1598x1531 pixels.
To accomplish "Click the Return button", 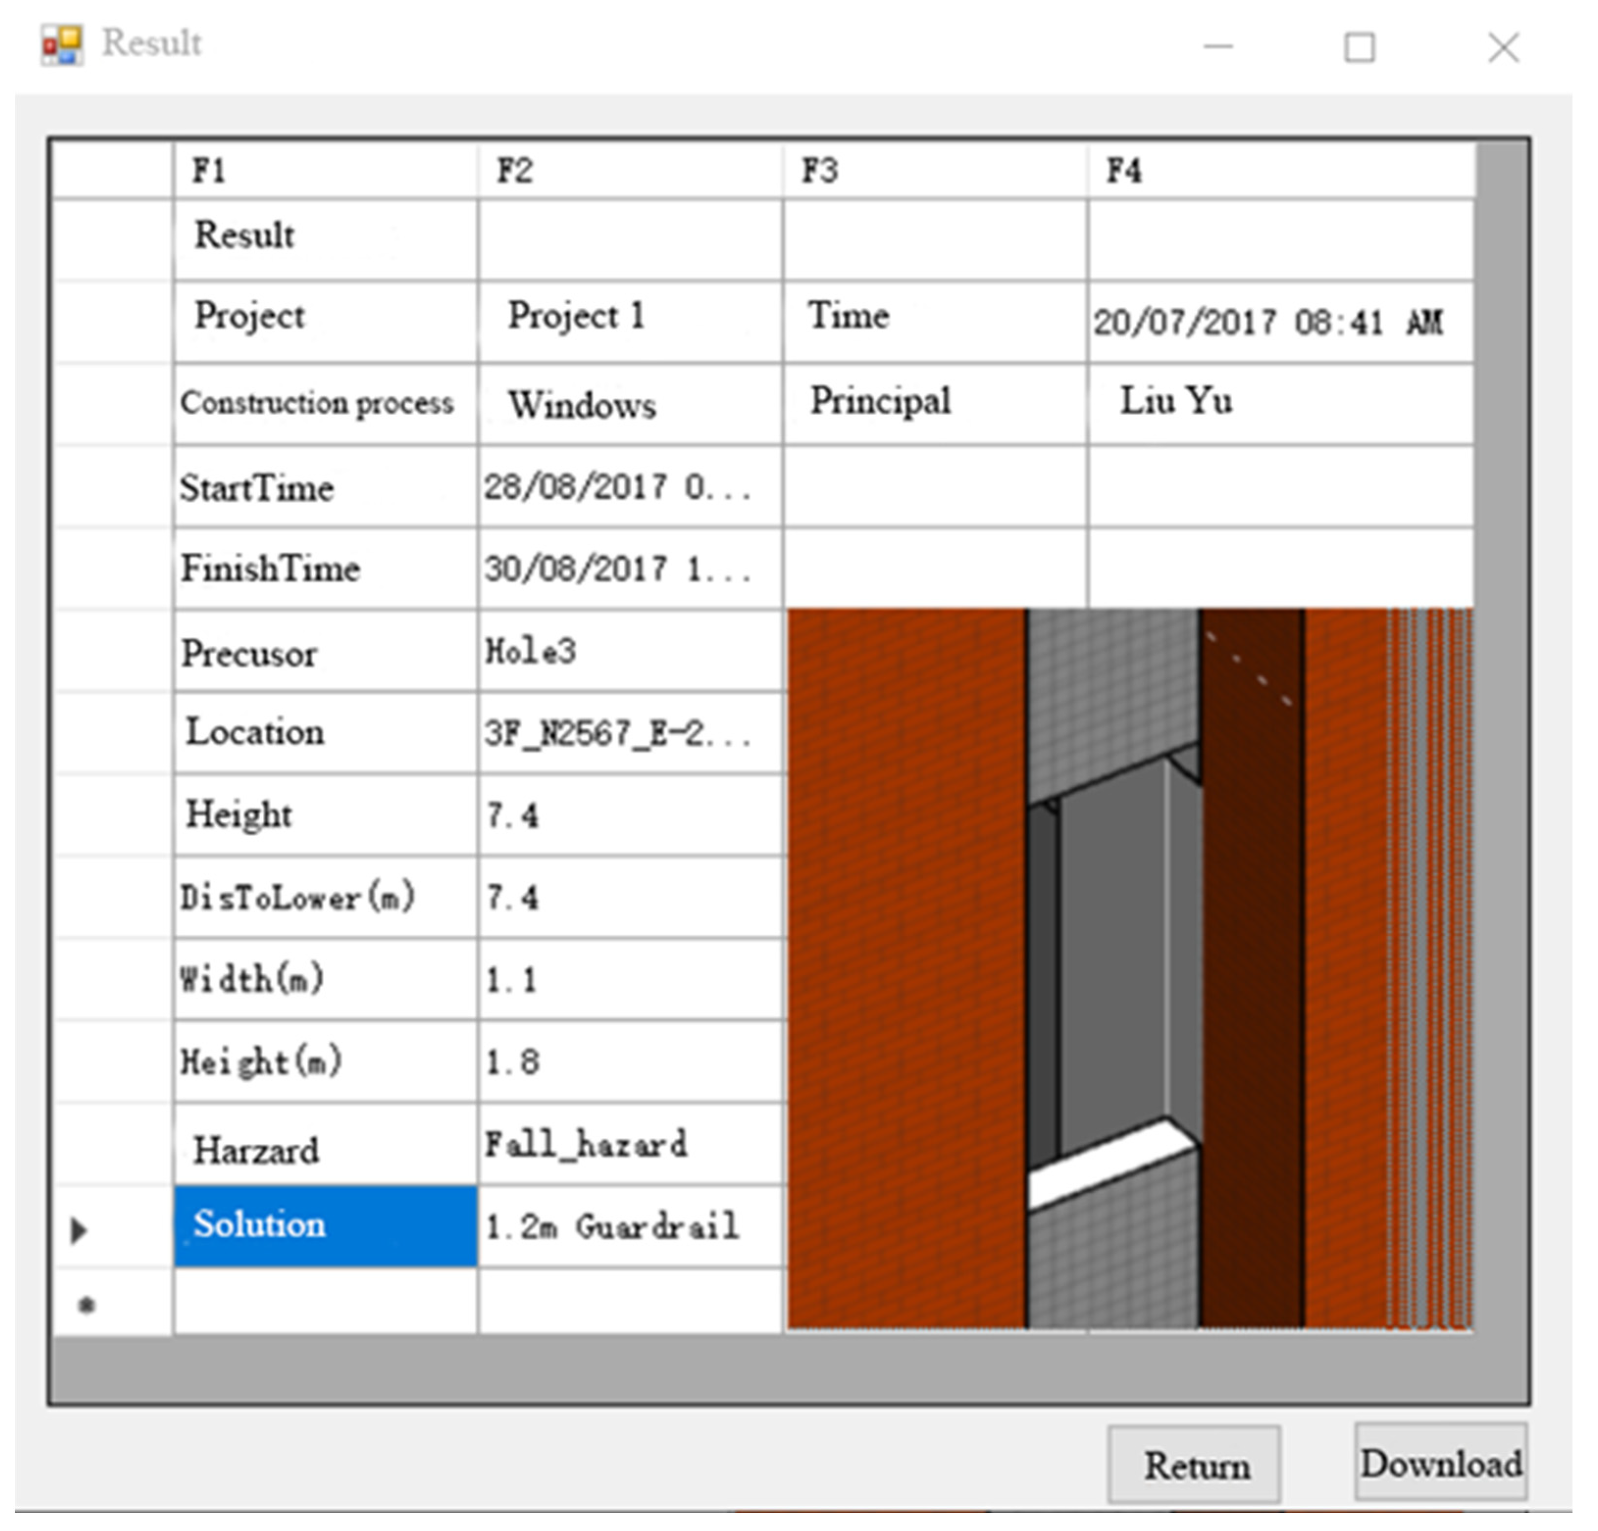I will click(1193, 1465).
